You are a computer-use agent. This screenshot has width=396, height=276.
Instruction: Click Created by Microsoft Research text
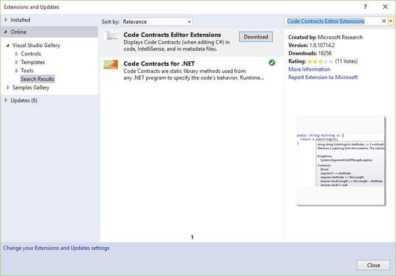tap(325, 37)
